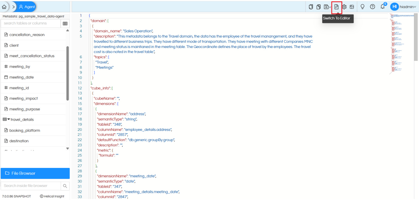Click column list scroll down arrow
The height and width of the screenshot is (200, 419).
click(68, 149)
